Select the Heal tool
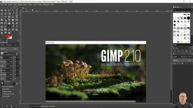193x108 pixels. pos(13,29)
